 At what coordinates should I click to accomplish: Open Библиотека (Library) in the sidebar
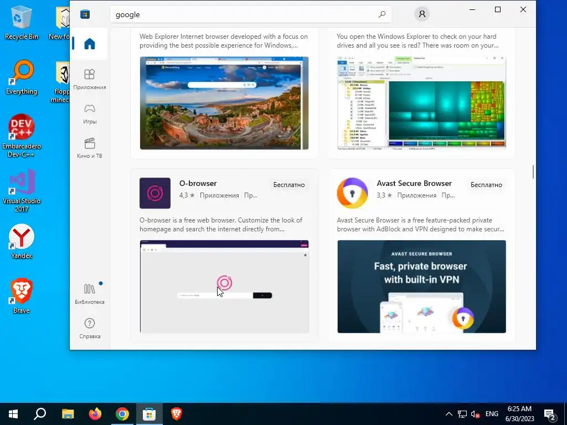(89, 294)
